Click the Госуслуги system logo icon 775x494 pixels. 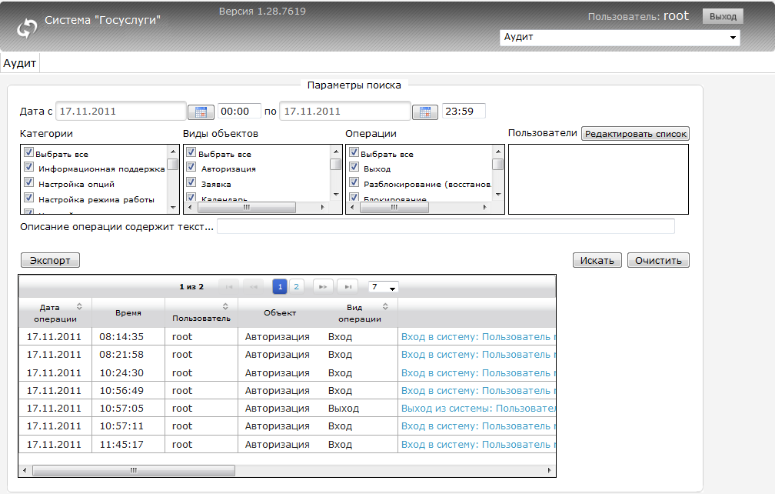(27, 28)
